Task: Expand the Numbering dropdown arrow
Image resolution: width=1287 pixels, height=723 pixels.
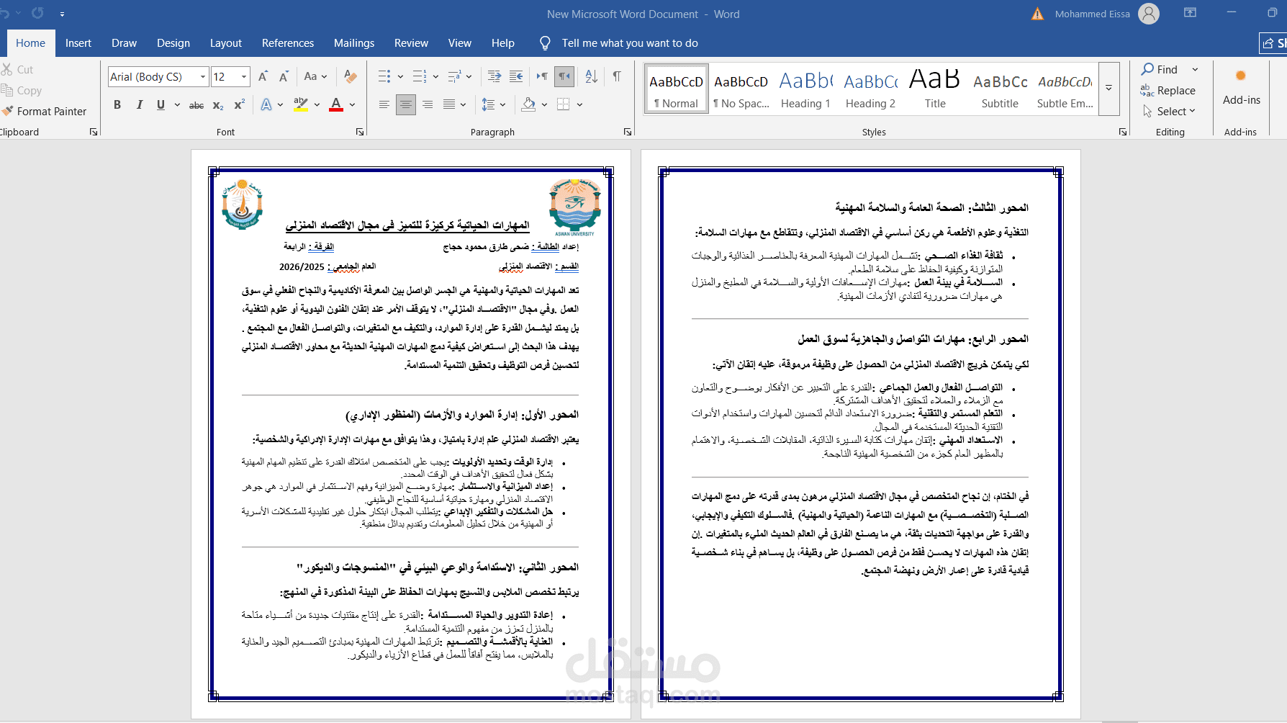Action: [436, 76]
